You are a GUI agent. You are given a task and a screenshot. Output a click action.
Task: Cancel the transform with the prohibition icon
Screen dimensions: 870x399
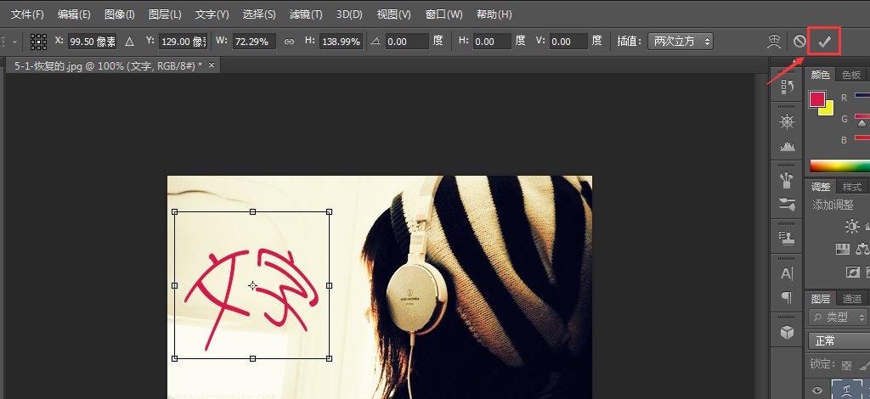point(799,41)
